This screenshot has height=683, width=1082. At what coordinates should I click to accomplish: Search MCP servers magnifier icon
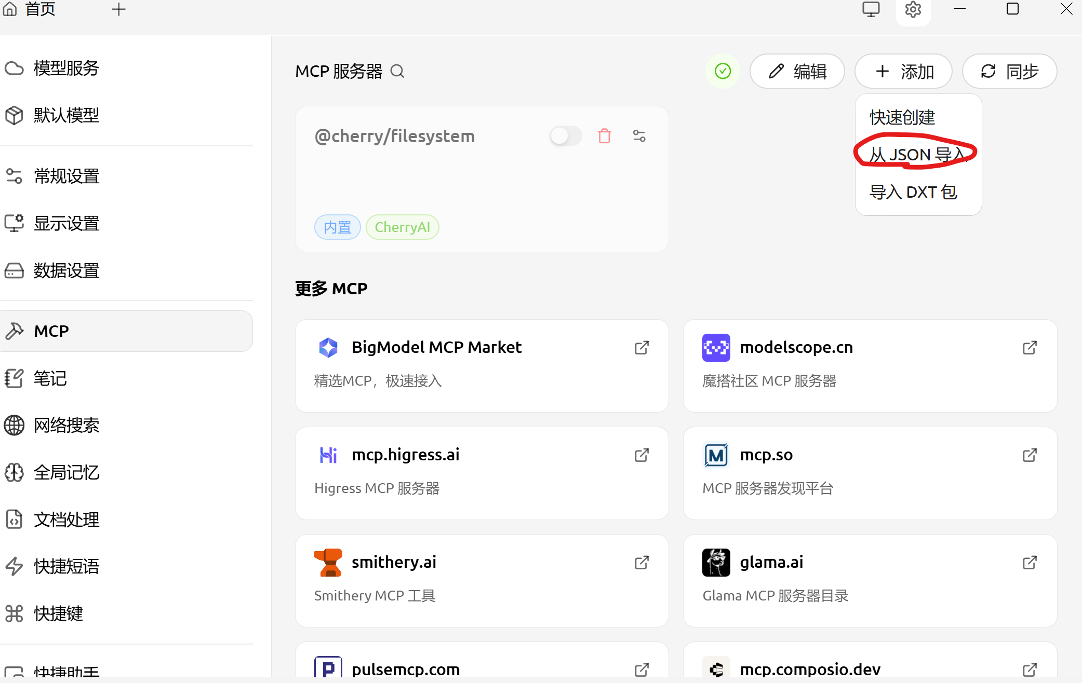(397, 71)
